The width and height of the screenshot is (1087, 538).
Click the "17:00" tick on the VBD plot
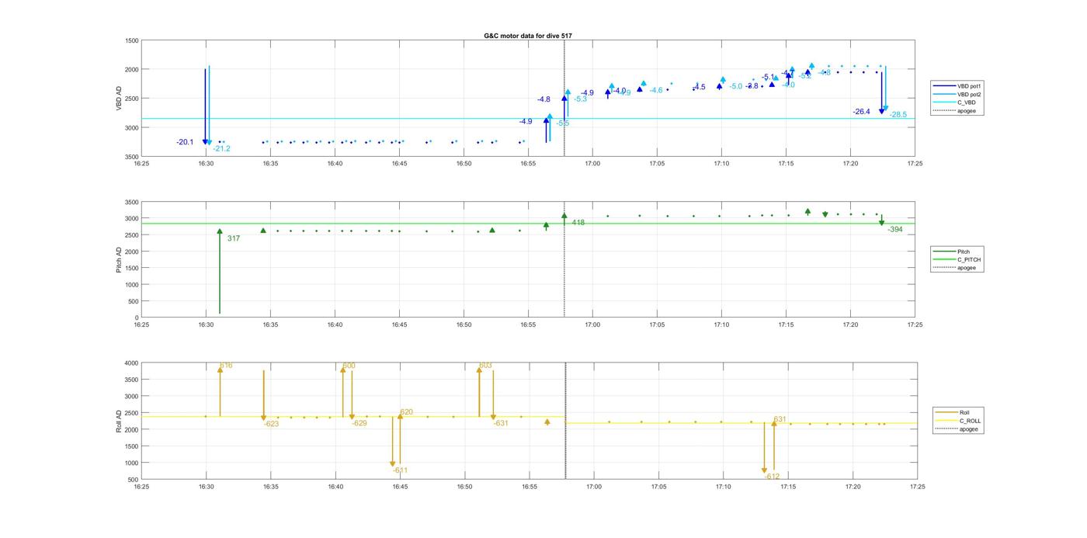592,164
